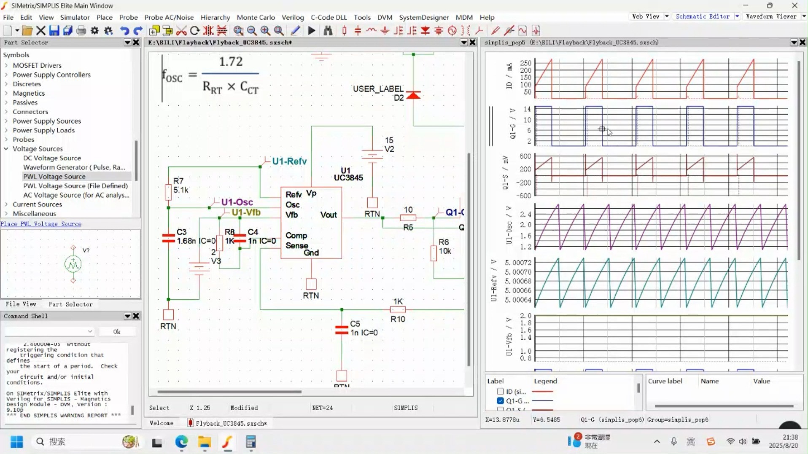Open the command shell input dropdown
808x454 pixels.
(90, 331)
